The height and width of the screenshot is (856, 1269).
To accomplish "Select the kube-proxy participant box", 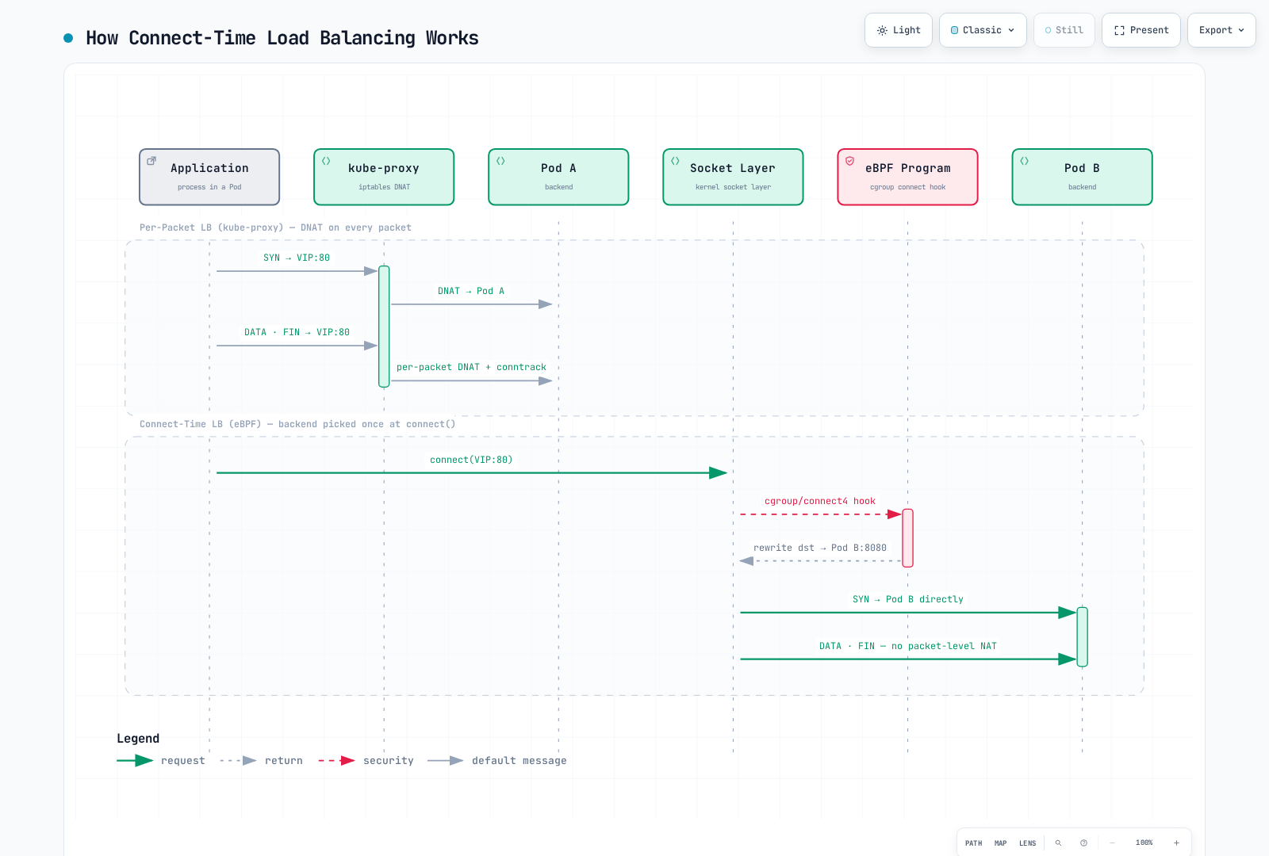I will point(384,177).
